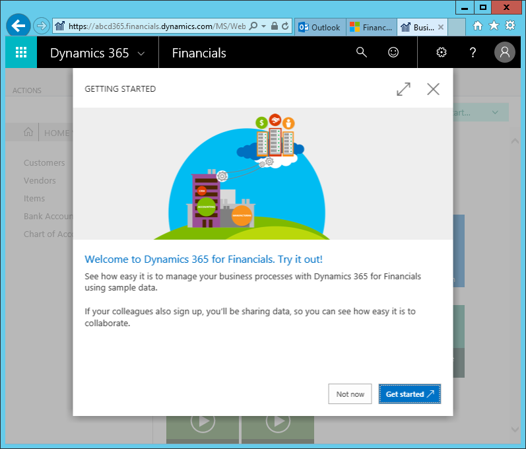The height and width of the screenshot is (449, 526).
Task: Open Bank Accounts in the navigation list
Action: pos(48,216)
